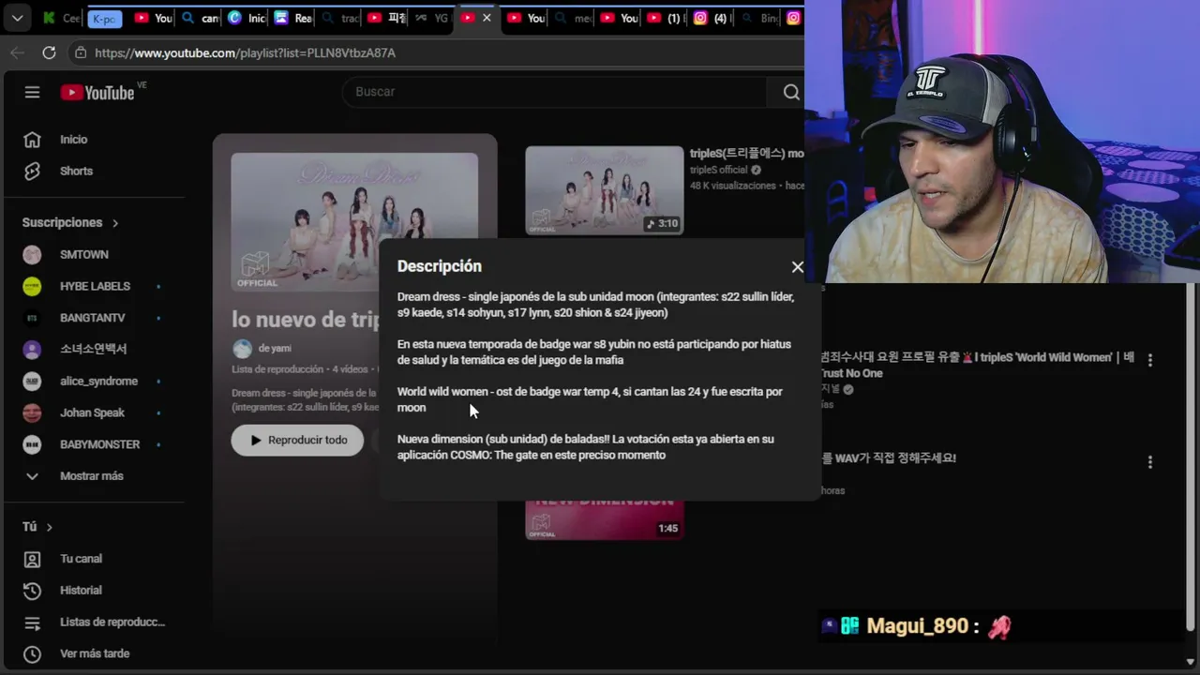The width and height of the screenshot is (1200, 675).
Task: Open HYBE LABELS channel avatar
Action: click(x=32, y=287)
